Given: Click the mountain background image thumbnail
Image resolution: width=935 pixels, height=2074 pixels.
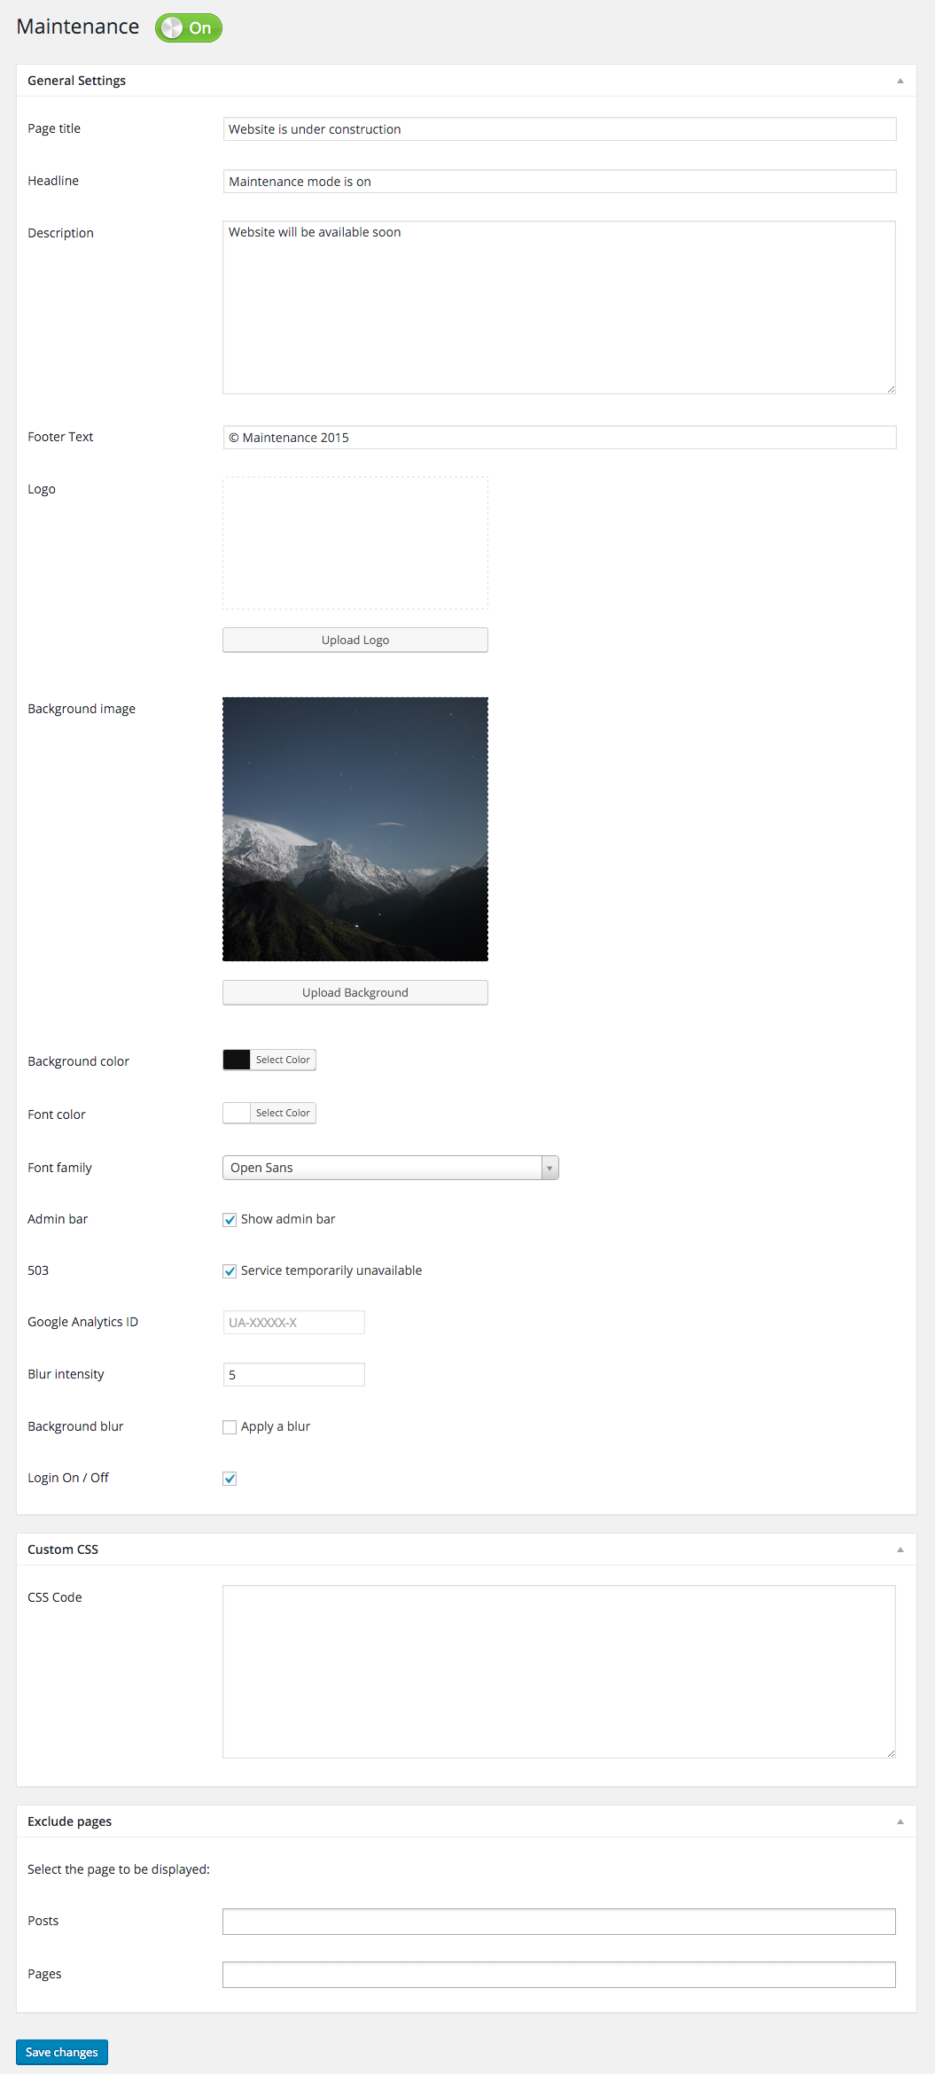Looking at the screenshot, I should (355, 829).
